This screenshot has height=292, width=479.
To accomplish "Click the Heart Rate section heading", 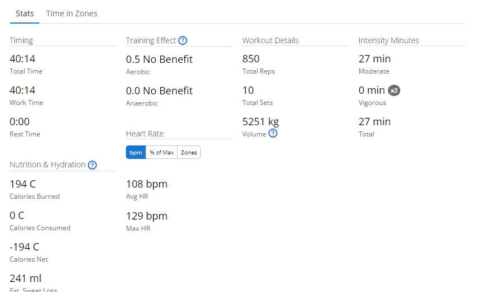I will 144,134.
